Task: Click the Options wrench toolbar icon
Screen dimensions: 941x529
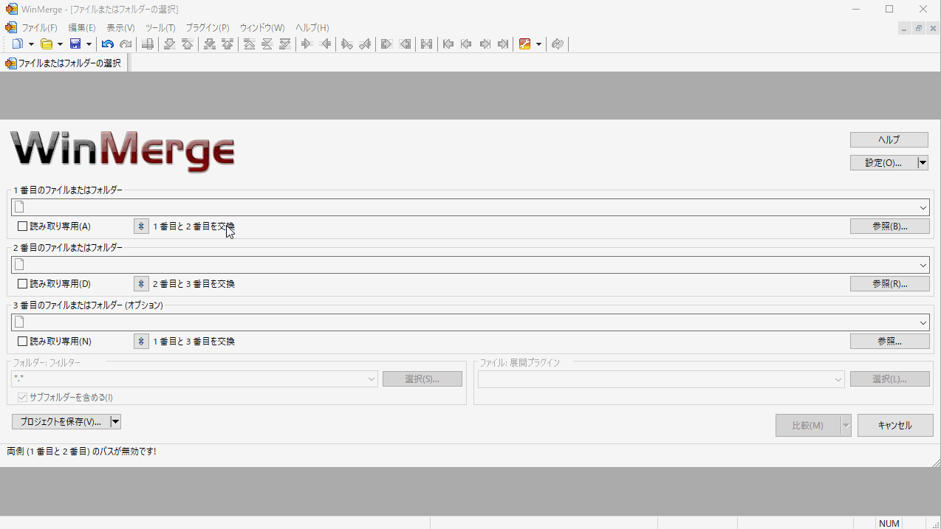Action: 525,44
